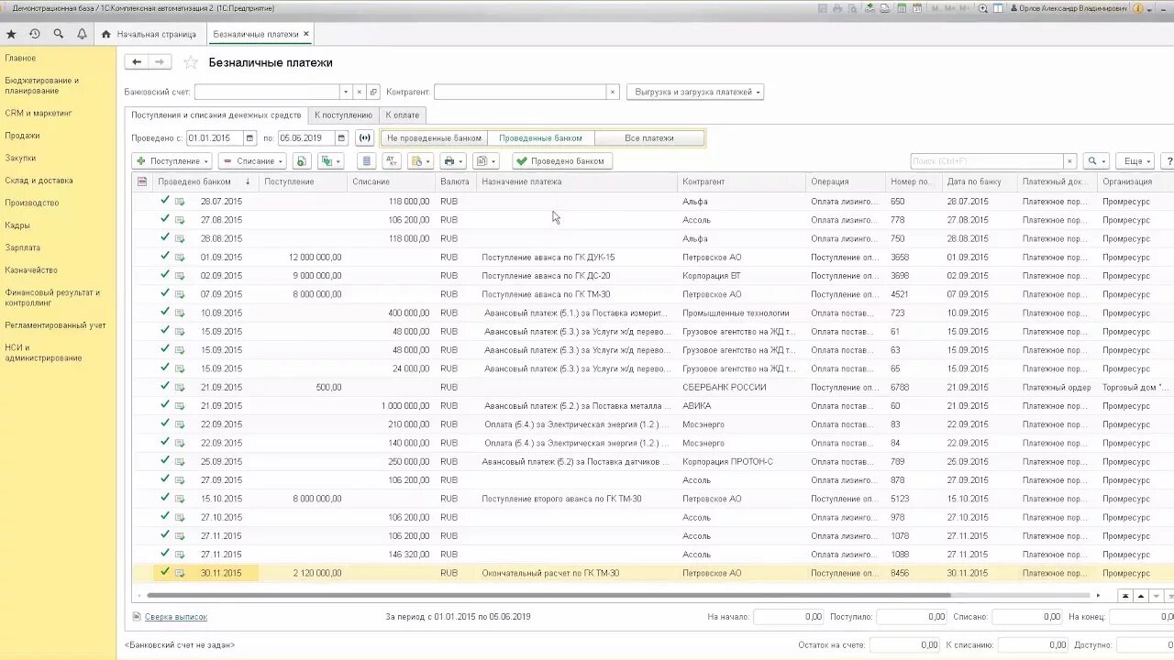Open the Закупки section

pos(20,158)
